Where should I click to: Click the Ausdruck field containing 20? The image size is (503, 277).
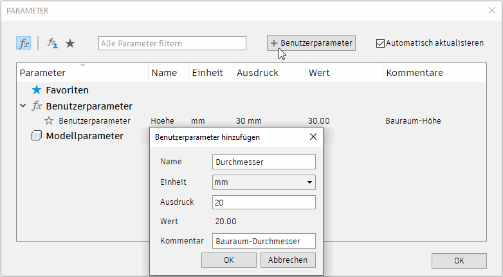(x=264, y=202)
